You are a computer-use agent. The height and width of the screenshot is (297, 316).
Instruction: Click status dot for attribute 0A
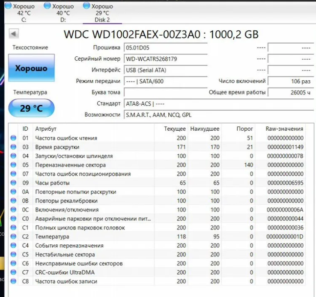(13, 191)
